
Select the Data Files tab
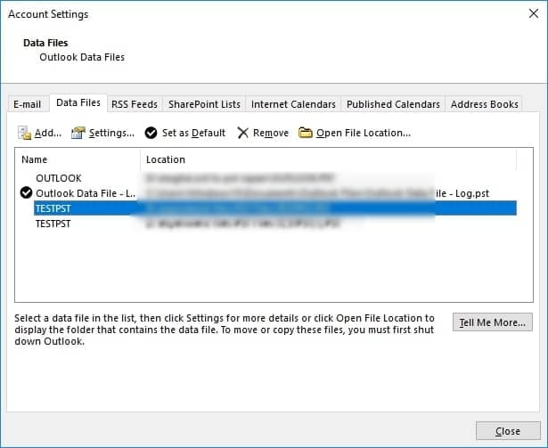(x=78, y=102)
